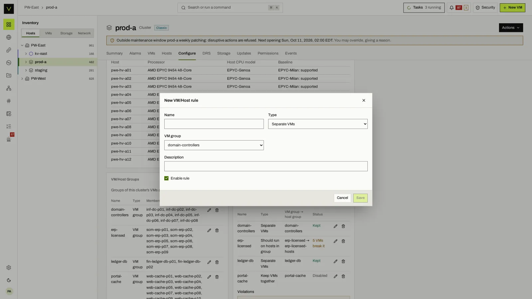Click the rule Name input field

pyautogui.click(x=214, y=124)
